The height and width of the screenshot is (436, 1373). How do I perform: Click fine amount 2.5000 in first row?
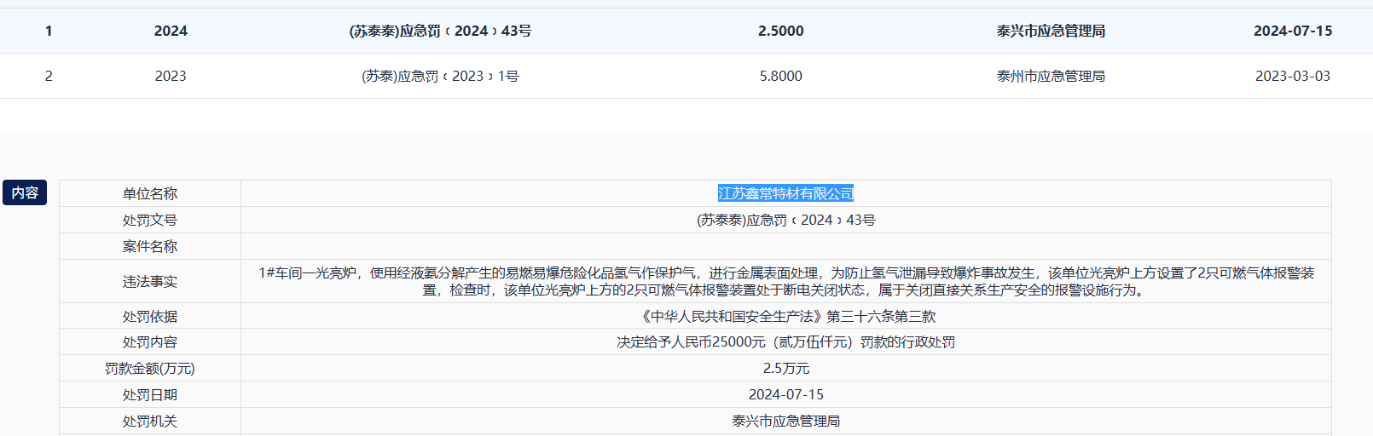[x=780, y=31]
